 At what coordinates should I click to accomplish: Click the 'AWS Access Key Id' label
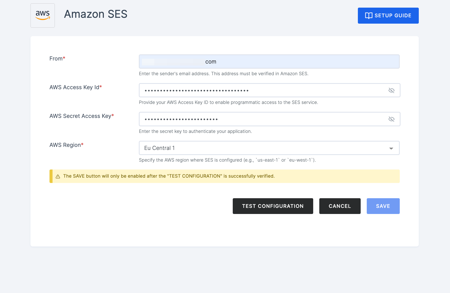(x=76, y=87)
